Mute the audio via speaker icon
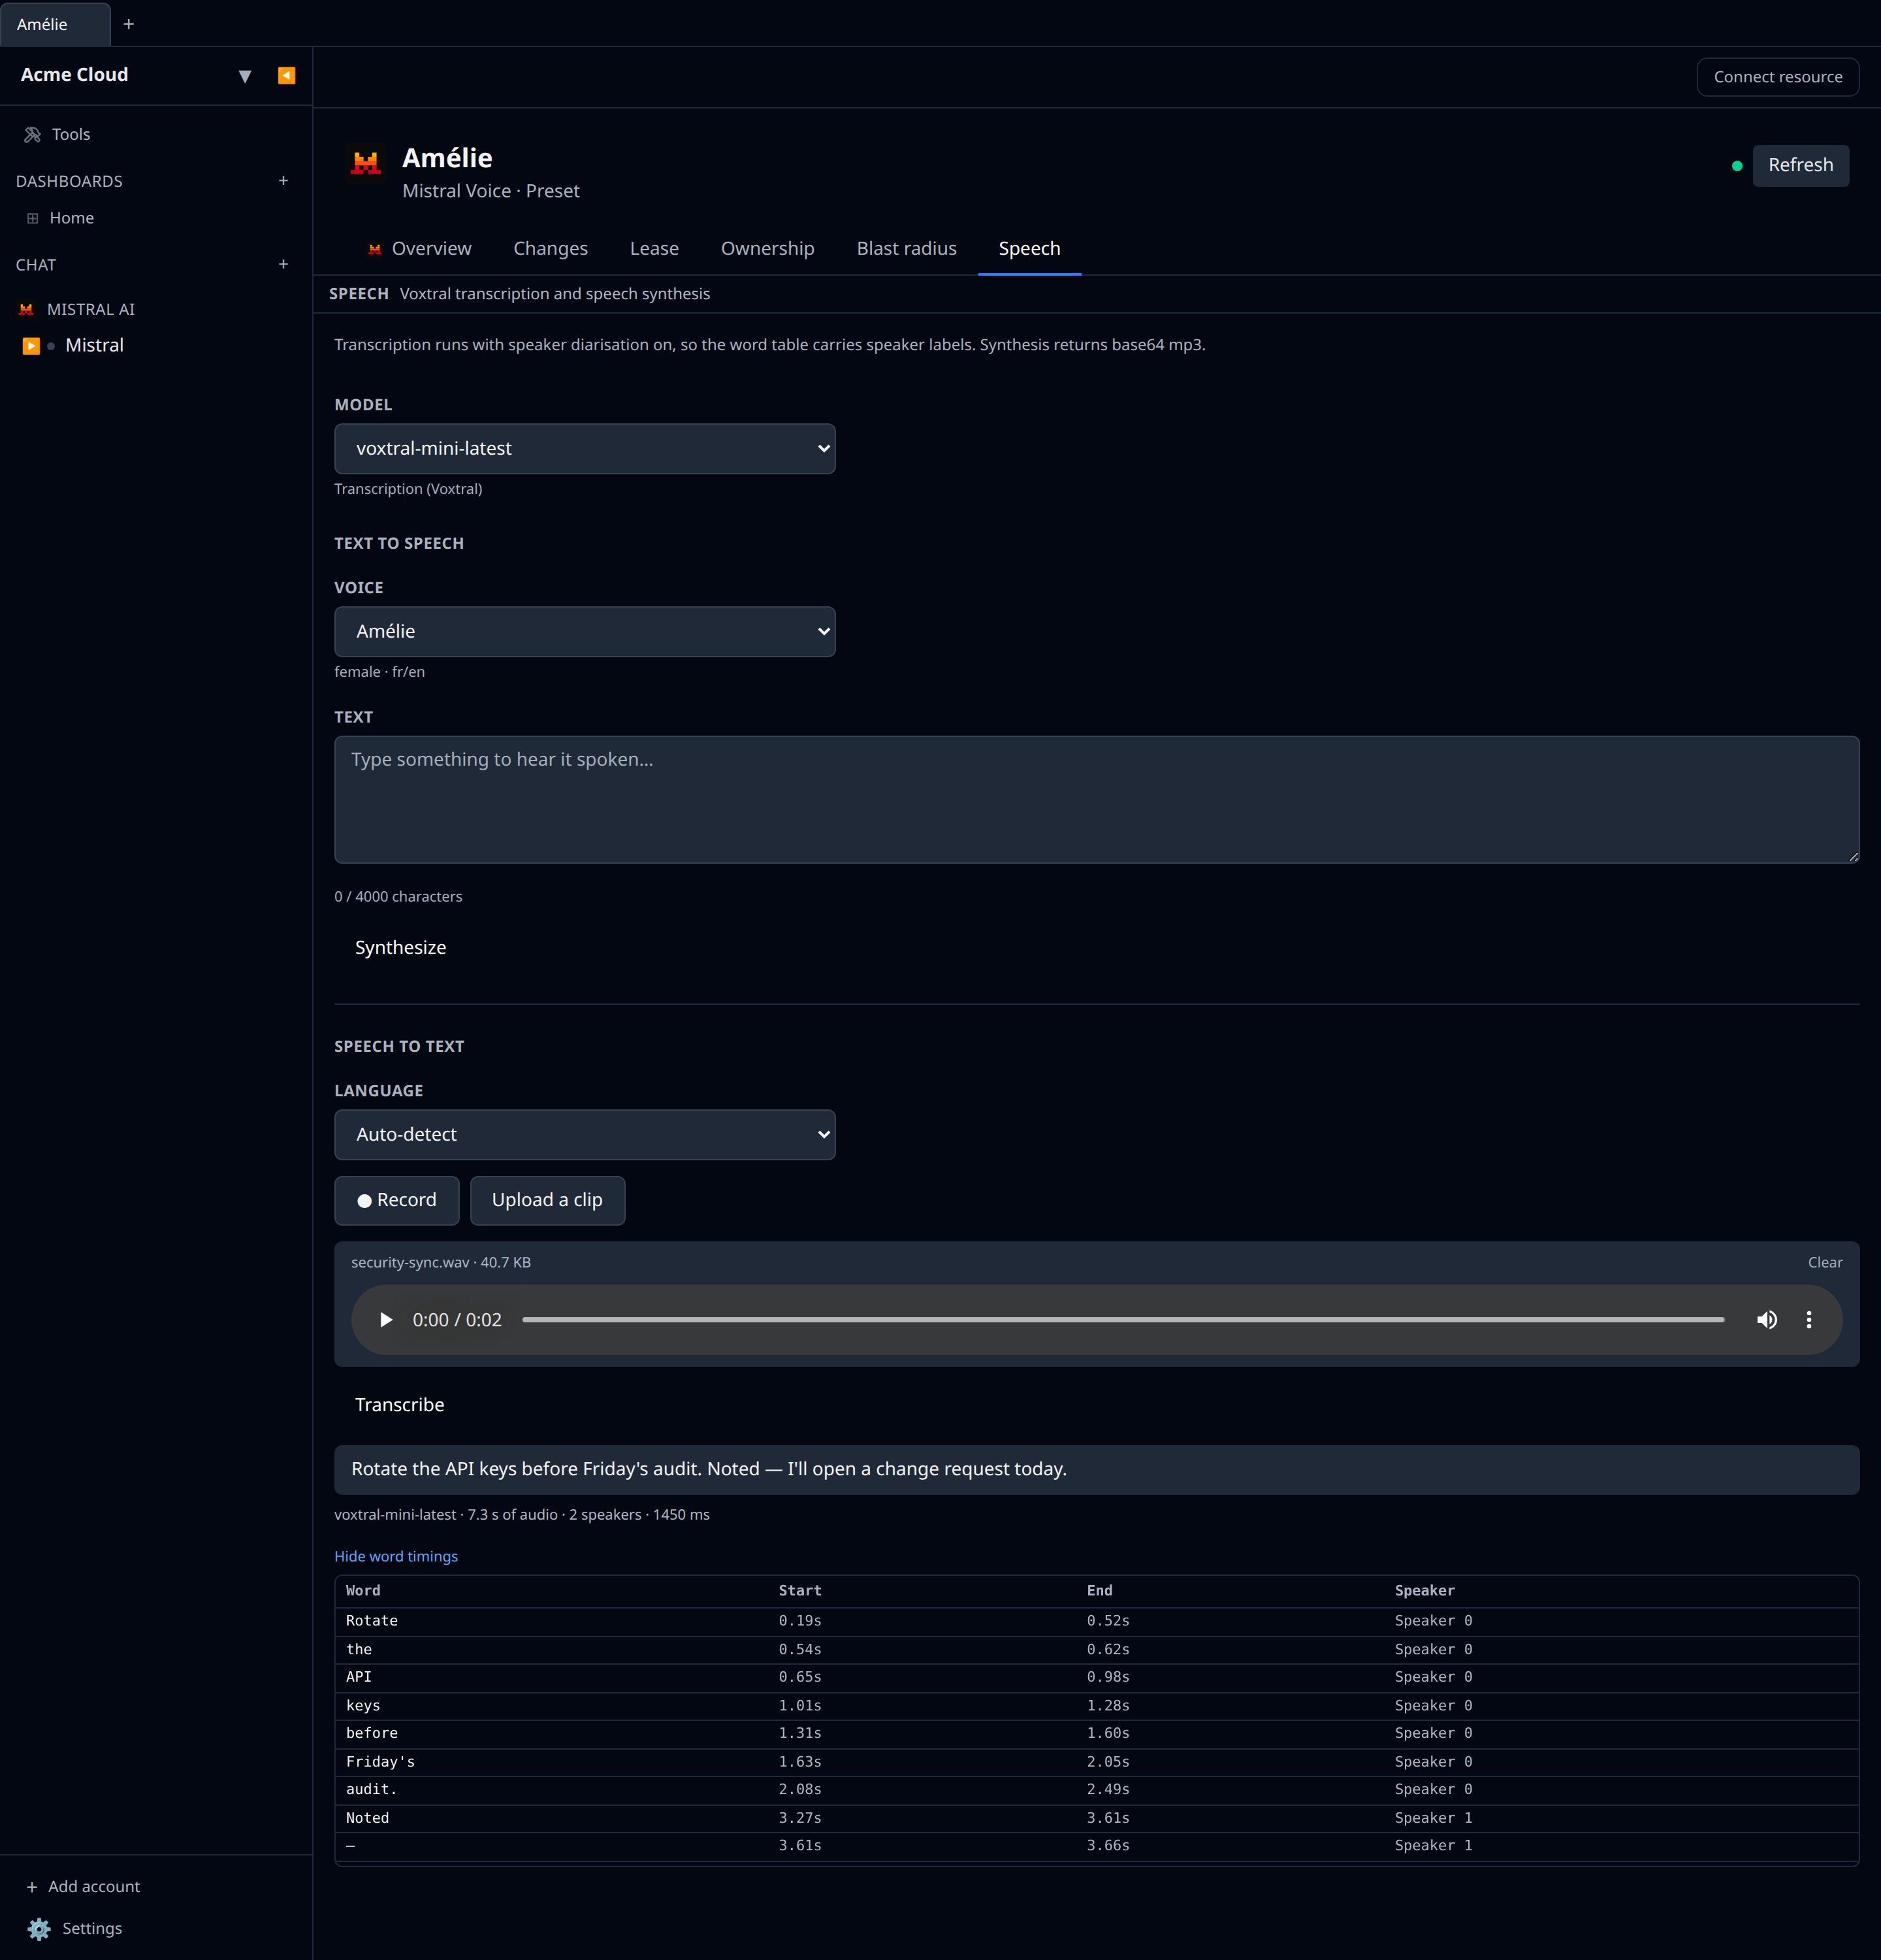 tap(1766, 1320)
